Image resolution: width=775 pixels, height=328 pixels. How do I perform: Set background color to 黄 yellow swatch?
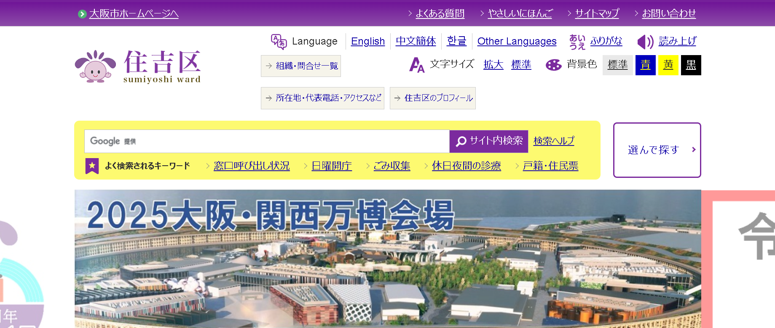point(668,65)
